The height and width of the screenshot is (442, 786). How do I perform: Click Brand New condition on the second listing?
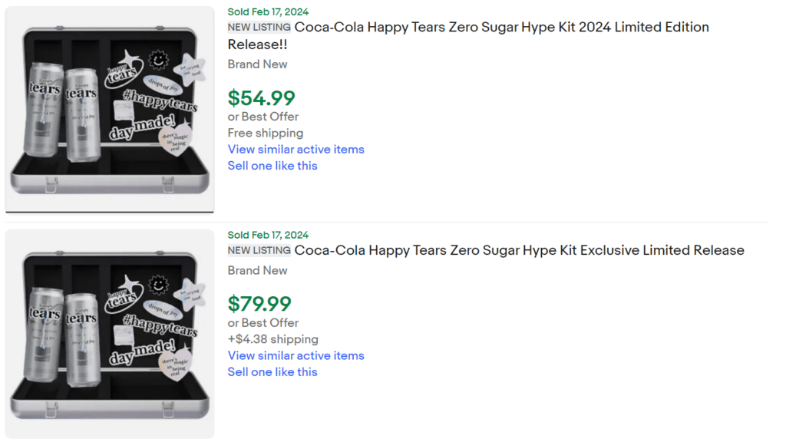click(x=257, y=270)
